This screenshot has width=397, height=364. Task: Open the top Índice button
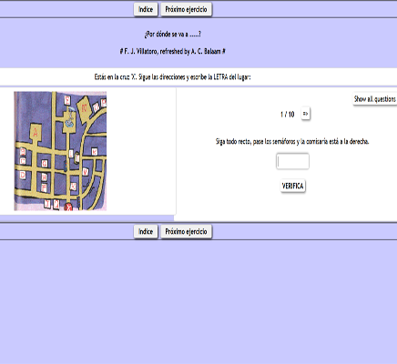[146, 9]
